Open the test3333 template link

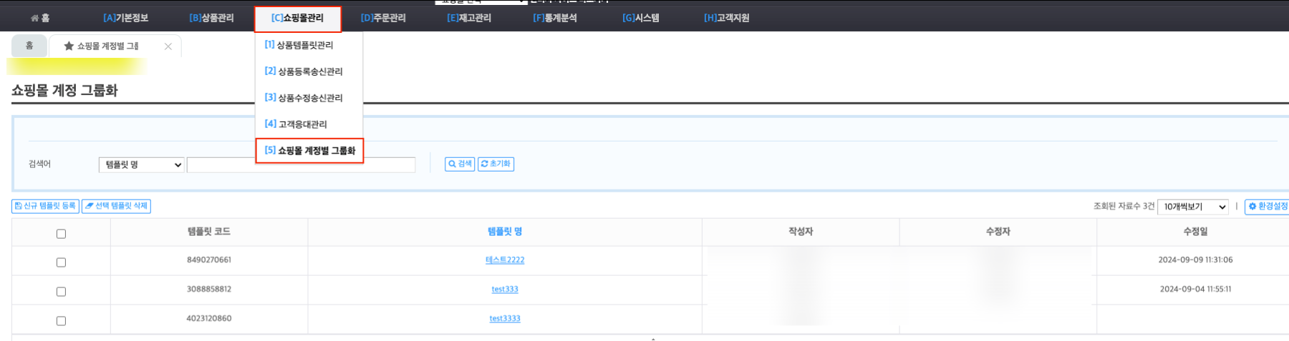pos(505,319)
